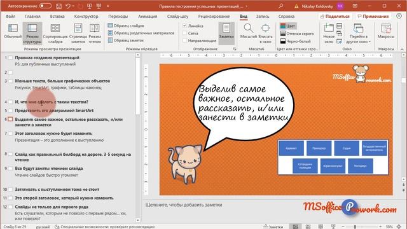Screen dimensions: 407x229
Task: Start slide show from status bar
Action: coord(333,226)
